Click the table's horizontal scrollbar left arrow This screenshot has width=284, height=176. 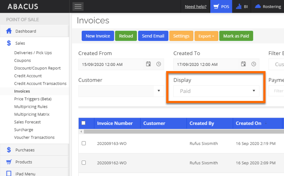[x=81, y=131]
